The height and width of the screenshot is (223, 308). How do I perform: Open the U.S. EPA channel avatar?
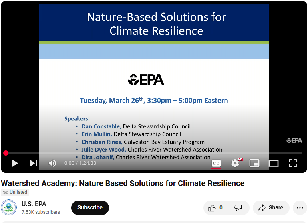click(9, 208)
